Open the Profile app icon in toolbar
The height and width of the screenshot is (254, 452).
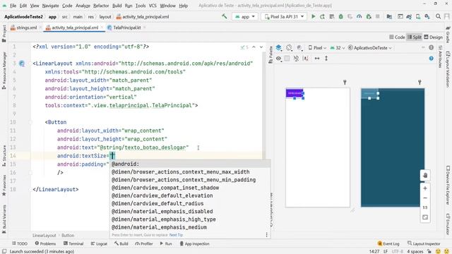coord(359,17)
